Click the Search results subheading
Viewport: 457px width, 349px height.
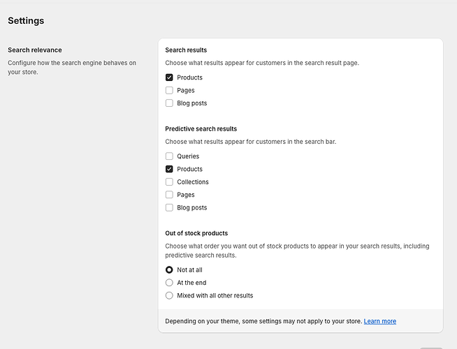[x=186, y=50]
